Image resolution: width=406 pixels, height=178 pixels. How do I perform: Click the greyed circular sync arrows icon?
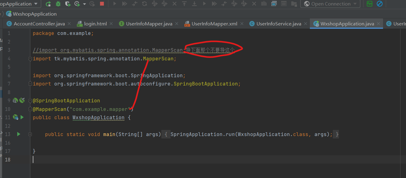click(x=145, y=4)
